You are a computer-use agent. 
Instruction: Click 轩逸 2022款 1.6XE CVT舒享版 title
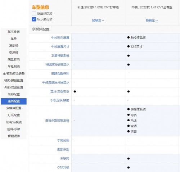tap(98, 7)
